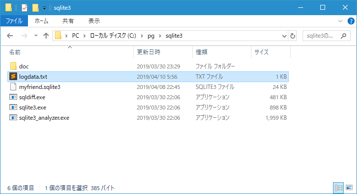Click the Properties checkmark icon in quick access
This screenshot has height=194, width=357.
25,8
